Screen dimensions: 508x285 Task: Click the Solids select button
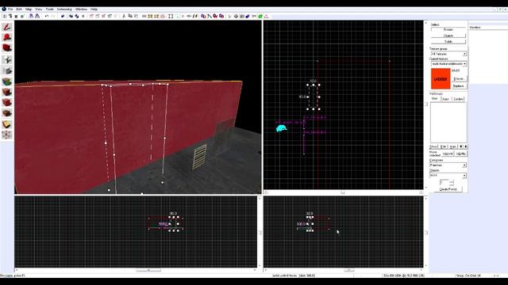click(448, 42)
